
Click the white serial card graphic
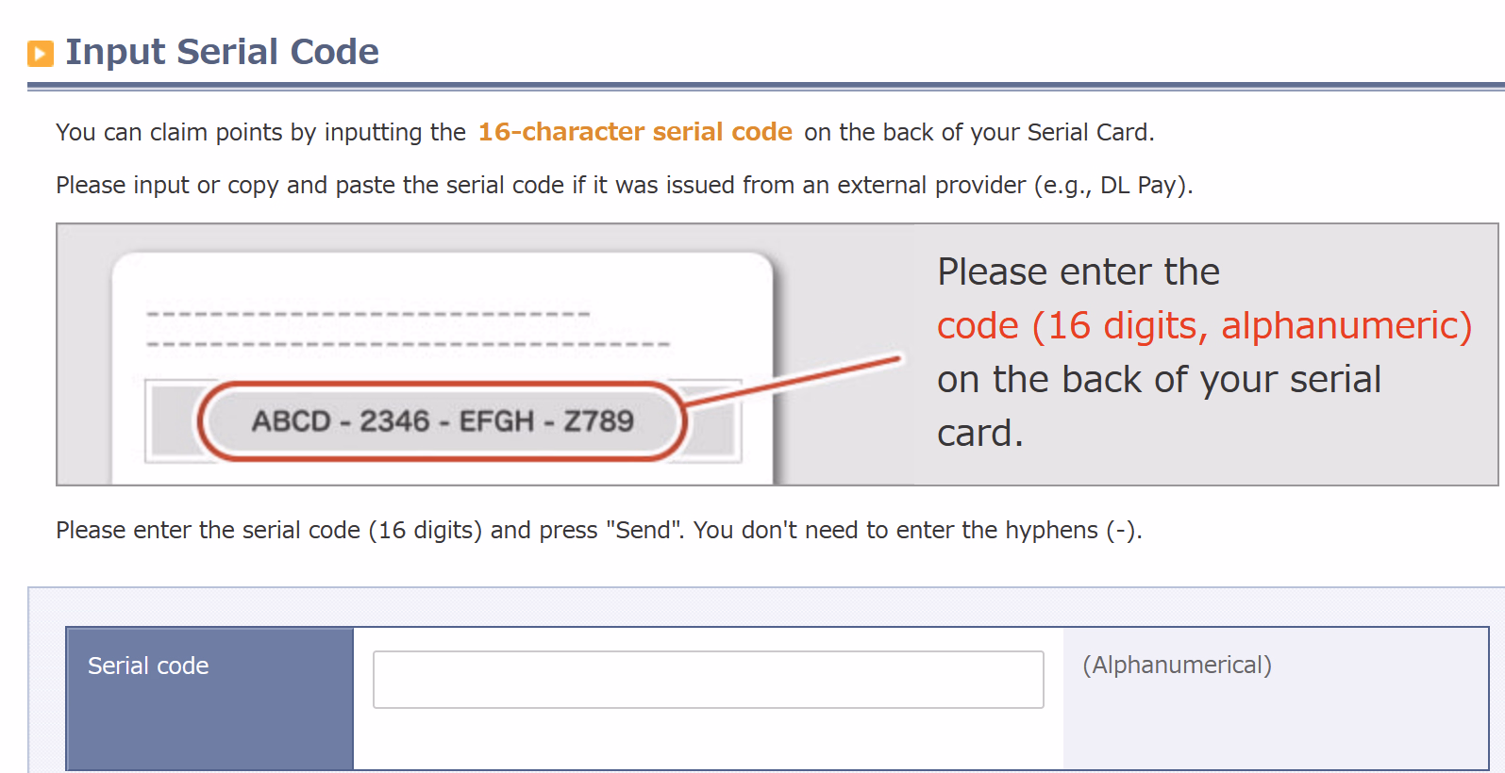click(x=443, y=368)
